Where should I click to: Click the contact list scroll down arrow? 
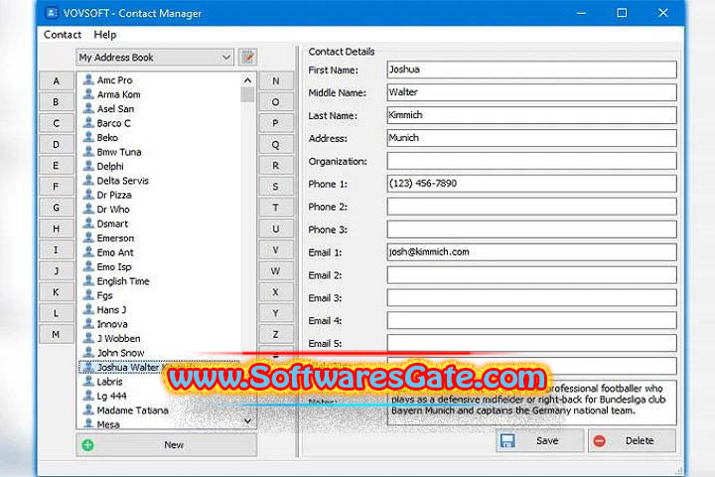click(x=247, y=421)
